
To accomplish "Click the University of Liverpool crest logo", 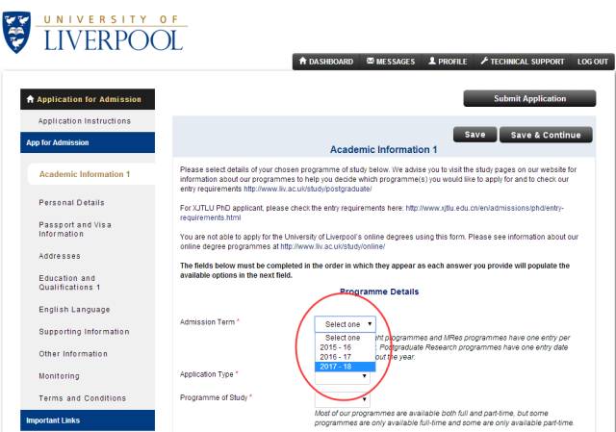I will coord(16,32).
